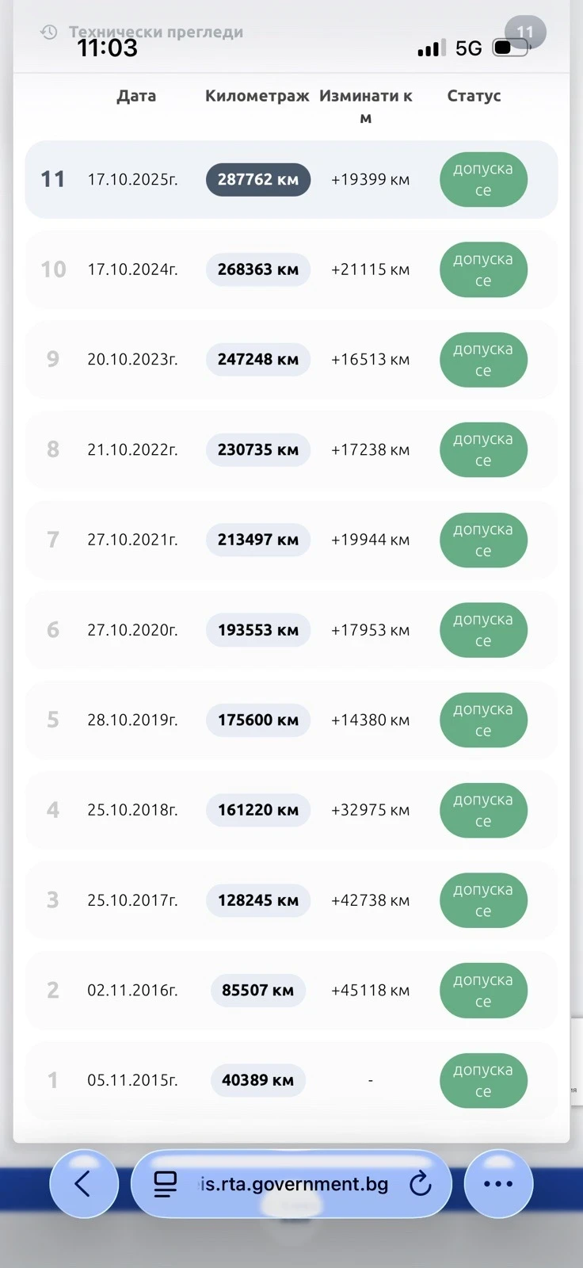This screenshot has height=1268, width=583.
Task: Tap the browser back arrow button
Action: (84, 1184)
